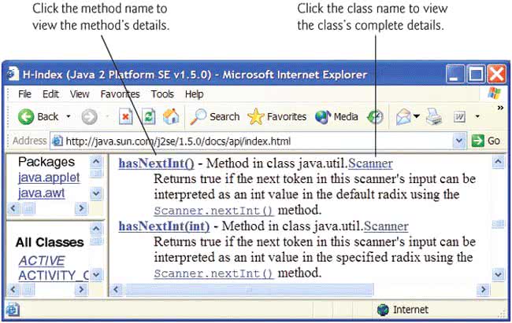Stop page loading with the red X icon
This screenshot has width=512, height=323.
point(126,116)
